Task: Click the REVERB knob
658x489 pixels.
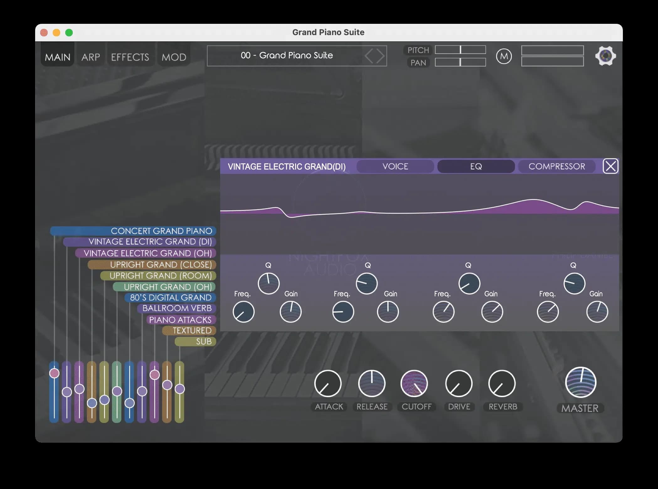Action: click(x=502, y=383)
